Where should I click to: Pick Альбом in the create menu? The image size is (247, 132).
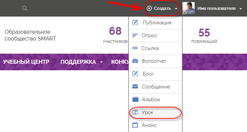pyautogui.click(x=156, y=100)
